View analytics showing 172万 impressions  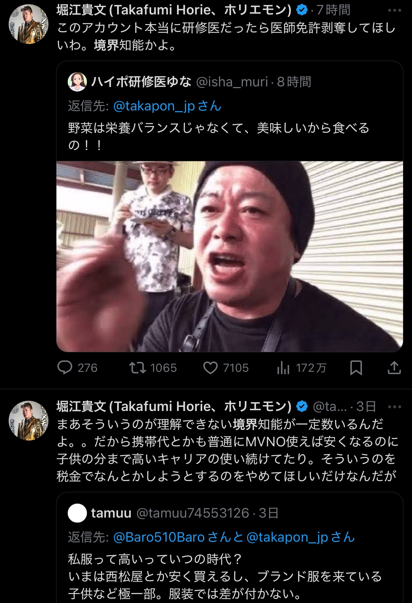click(x=301, y=368)
